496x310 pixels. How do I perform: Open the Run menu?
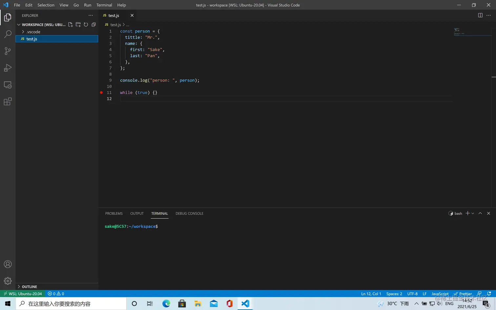tap(88, 5)
